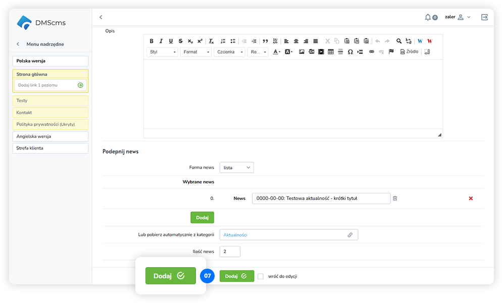Screen dimensions: 502x303
Task: Open the Styl dropdown
Action: coord(162,52)
